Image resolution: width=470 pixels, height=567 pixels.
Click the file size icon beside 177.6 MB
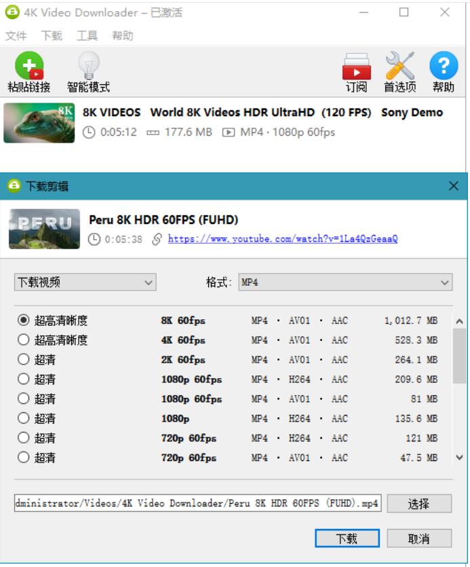point(153,132)
